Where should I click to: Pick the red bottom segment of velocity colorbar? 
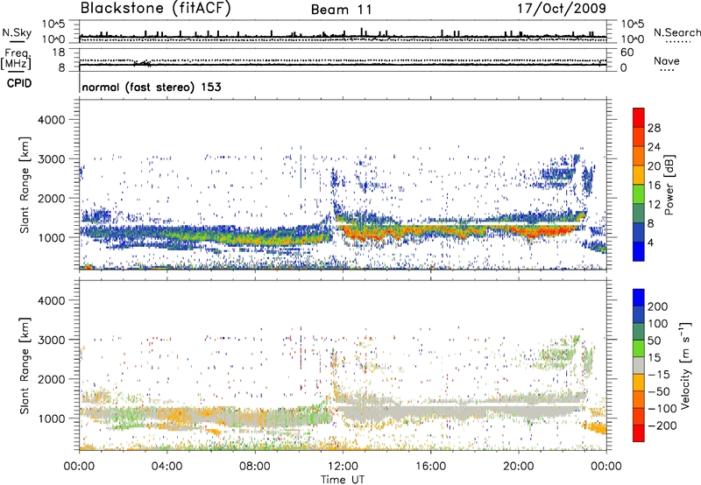[x=639, y=433]
